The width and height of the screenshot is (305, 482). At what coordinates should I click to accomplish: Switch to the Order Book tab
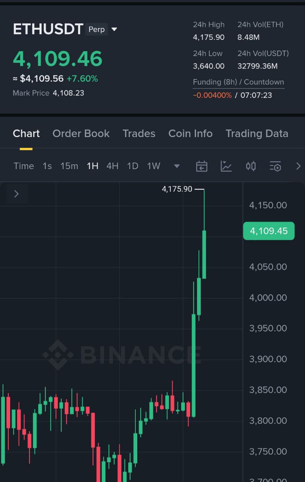click(x=81, y=134)
